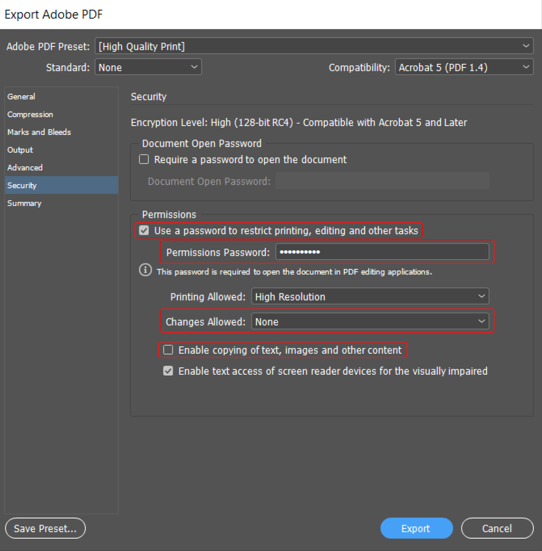Open the Compression section
542x551 pixels.
[x=30, y=114]
